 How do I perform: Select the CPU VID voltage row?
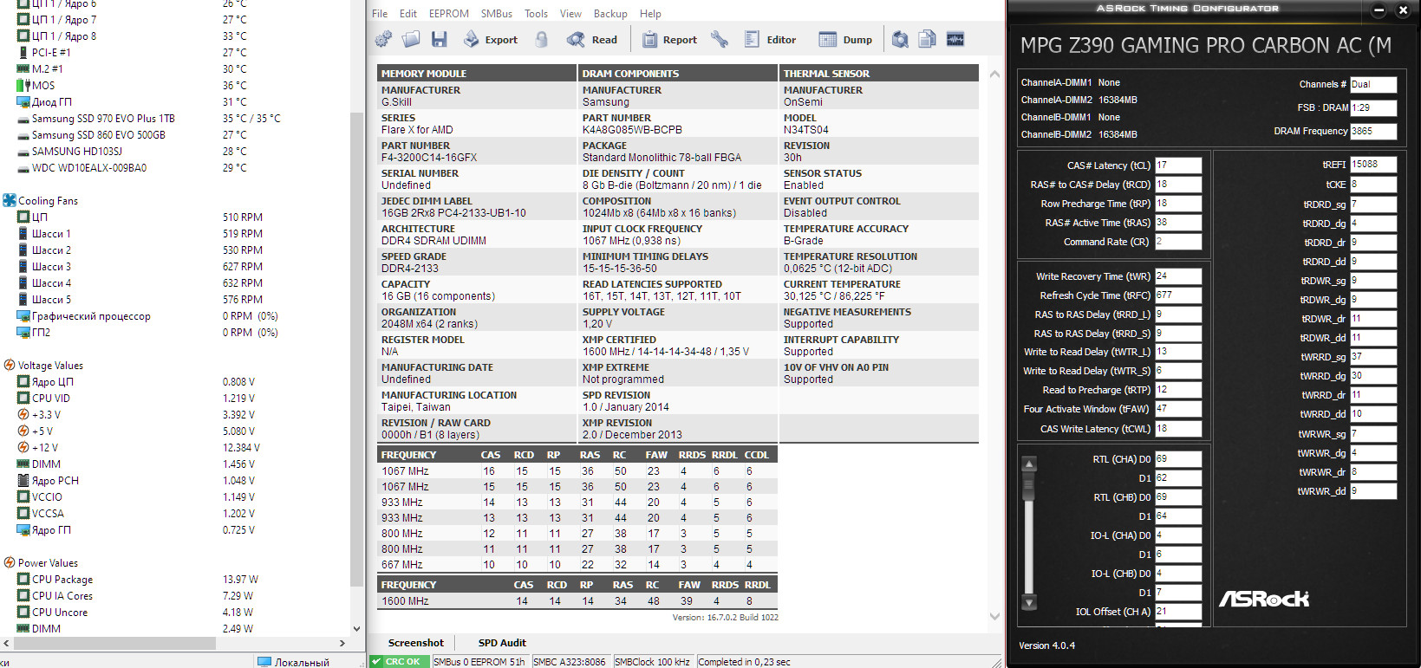click(x=136, y=399)
